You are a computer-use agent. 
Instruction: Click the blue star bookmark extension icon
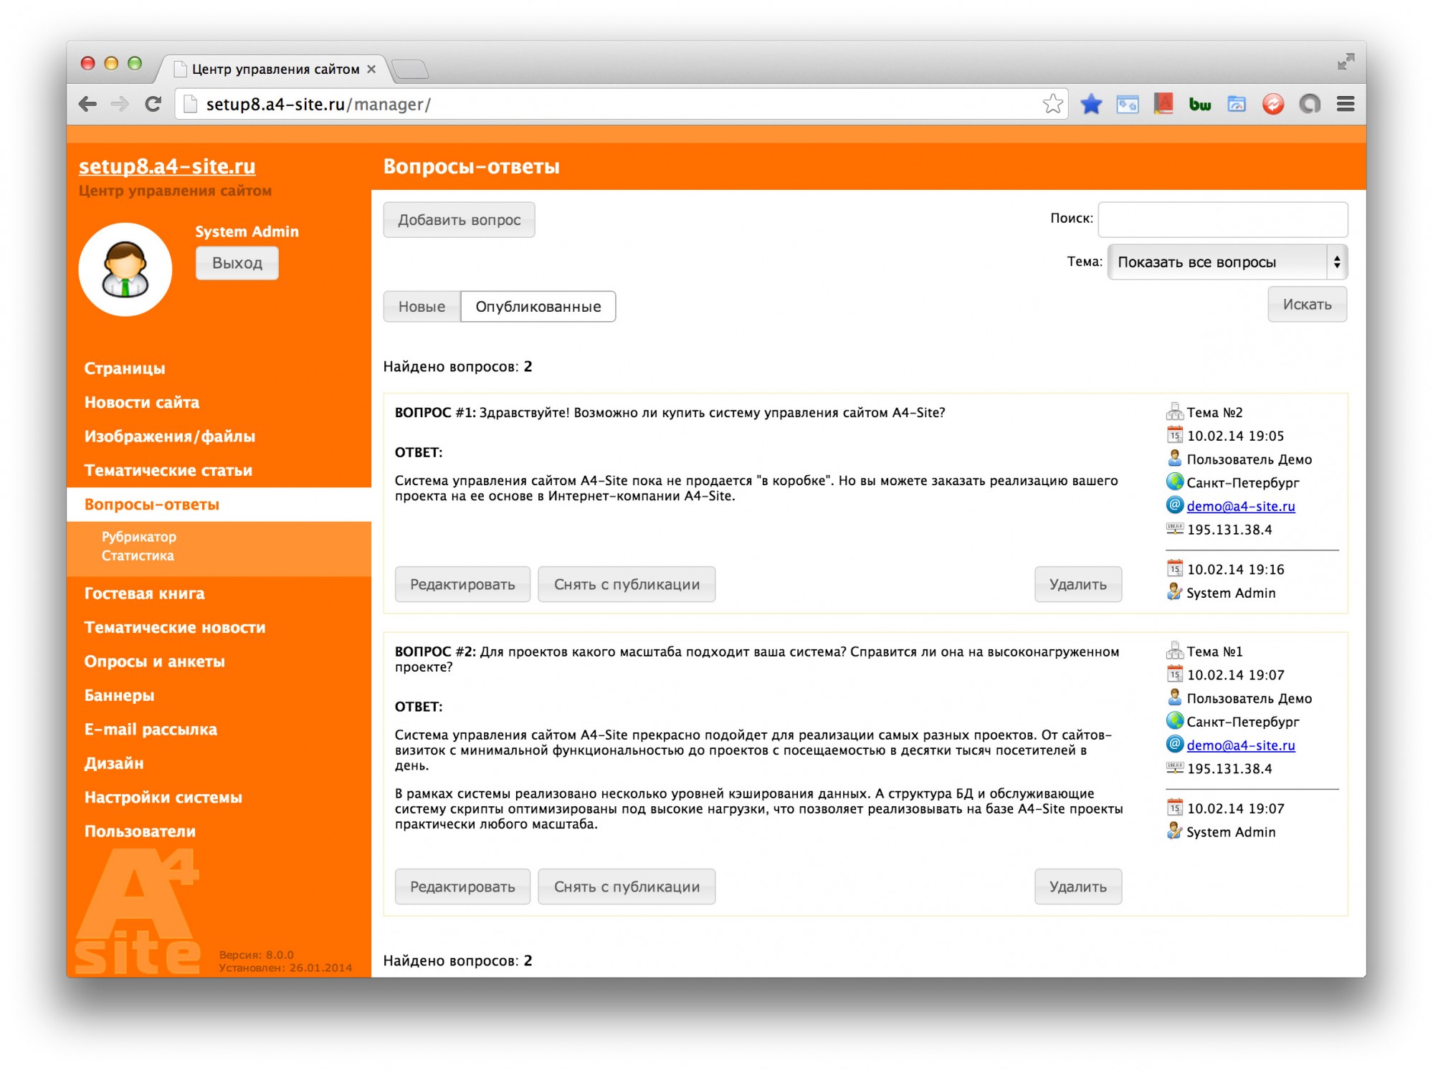[1090, 104]
